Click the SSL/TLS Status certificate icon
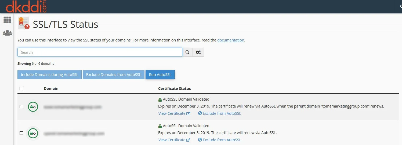Image resolution: width=402 pixels, height=145 pixels. tap(24, 23)
